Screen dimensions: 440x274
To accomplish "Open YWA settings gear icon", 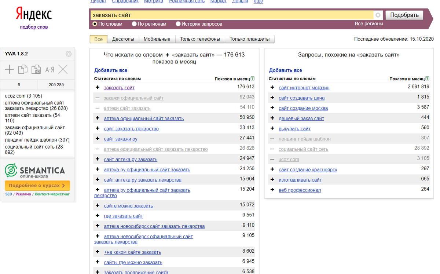I will tap(69, 54).
